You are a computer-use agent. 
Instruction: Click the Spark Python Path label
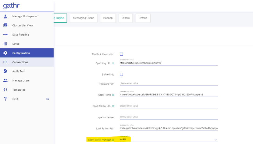[105, 129]
